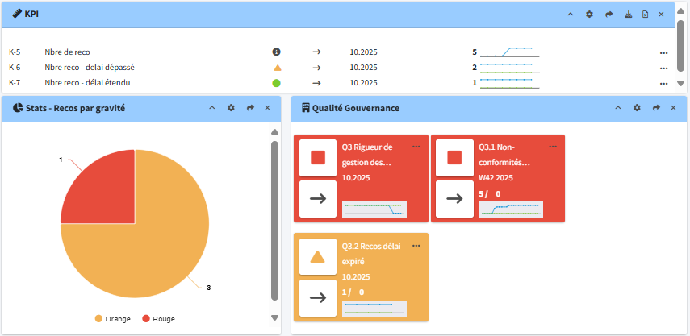Click share arrow in Qualité Gouvernance header
This screenshot has height=336, width=690.
[655, 107]
